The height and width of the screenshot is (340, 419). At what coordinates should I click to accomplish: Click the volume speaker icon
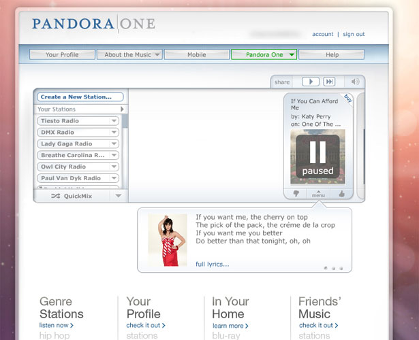pyautogui.click(x=355, y=82)
